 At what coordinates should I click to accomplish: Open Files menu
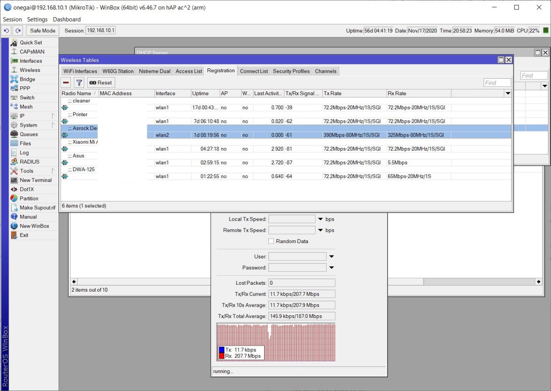34,143
